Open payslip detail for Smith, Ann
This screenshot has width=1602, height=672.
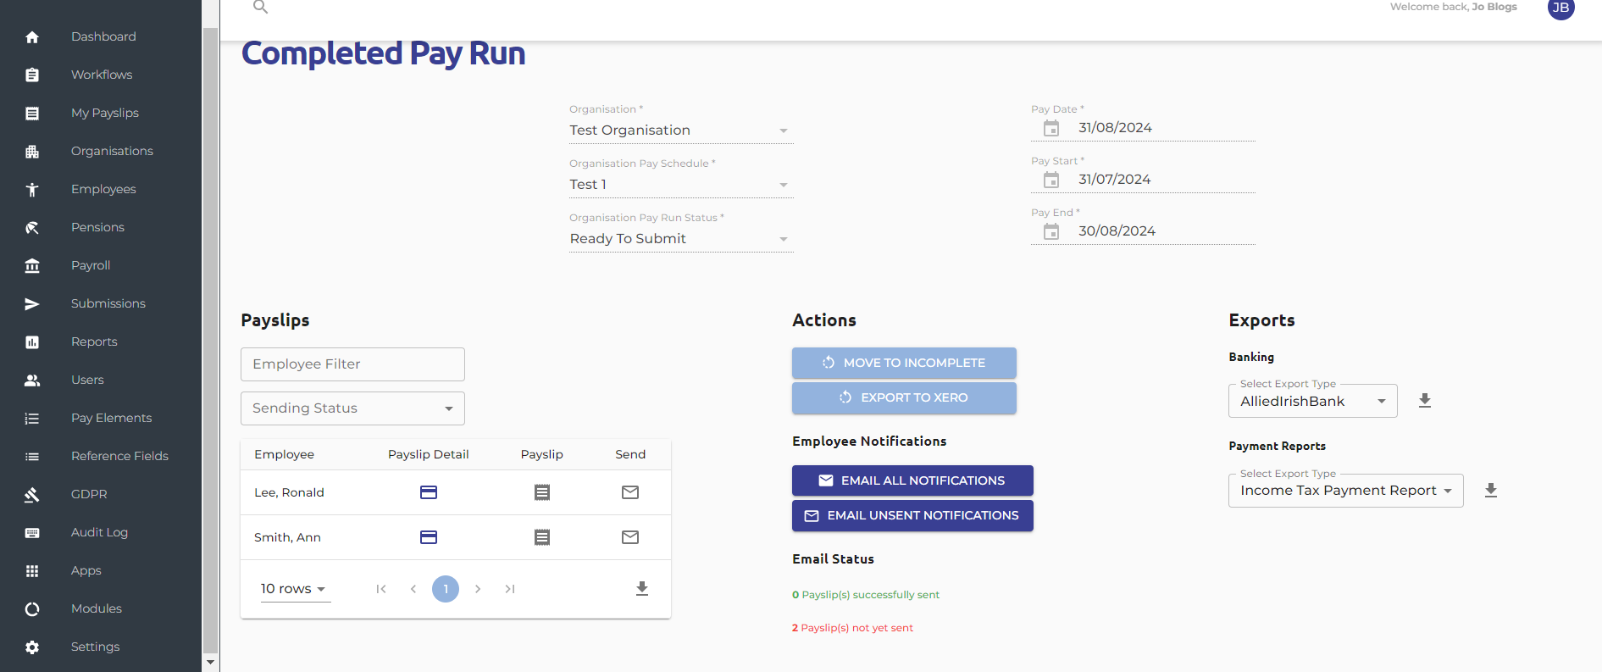point(429,537)
